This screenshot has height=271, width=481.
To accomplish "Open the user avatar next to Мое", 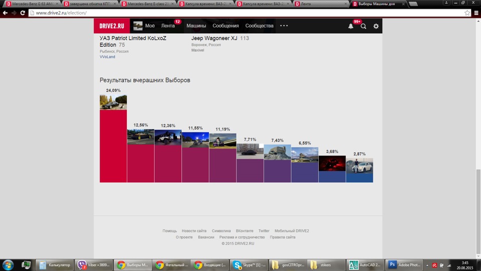I will click(138, 26).
